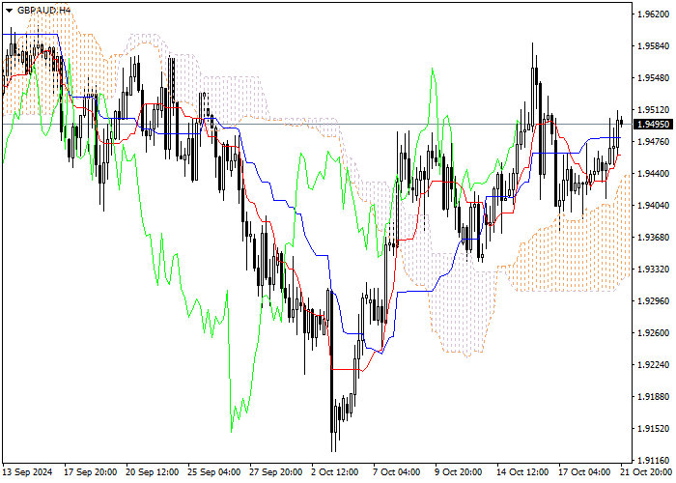Click the 1.94400 price axis label
This screenshot has width=676, height=483.
[x=654, y=173]
